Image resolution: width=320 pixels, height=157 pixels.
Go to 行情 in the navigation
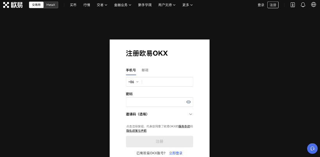87,5
